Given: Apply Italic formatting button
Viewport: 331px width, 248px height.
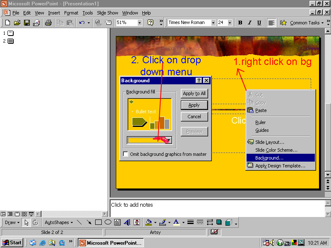Looking at the screenshot, I should click(250, 23).
